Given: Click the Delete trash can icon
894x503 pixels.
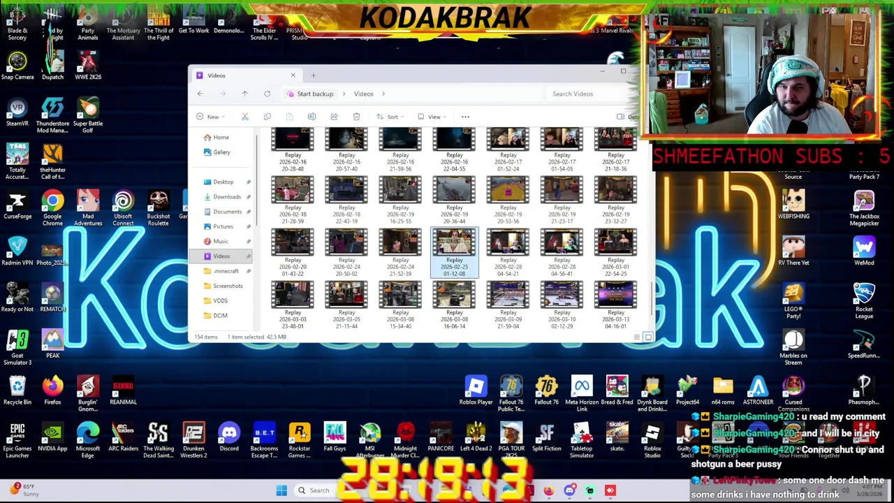Looking at the screenshot, I should click(356, 117).
